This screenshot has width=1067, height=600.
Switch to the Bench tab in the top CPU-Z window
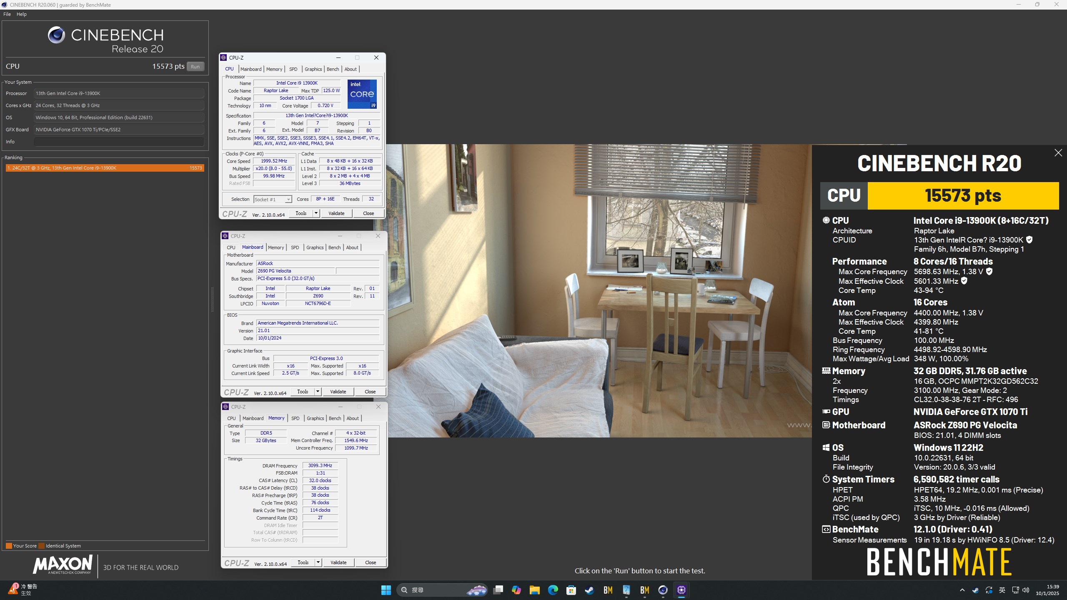tap(333, 69)
